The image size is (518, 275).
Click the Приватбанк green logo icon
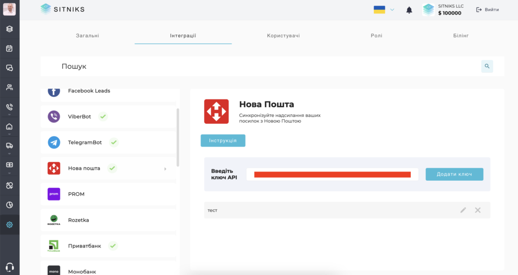[54, 246]
